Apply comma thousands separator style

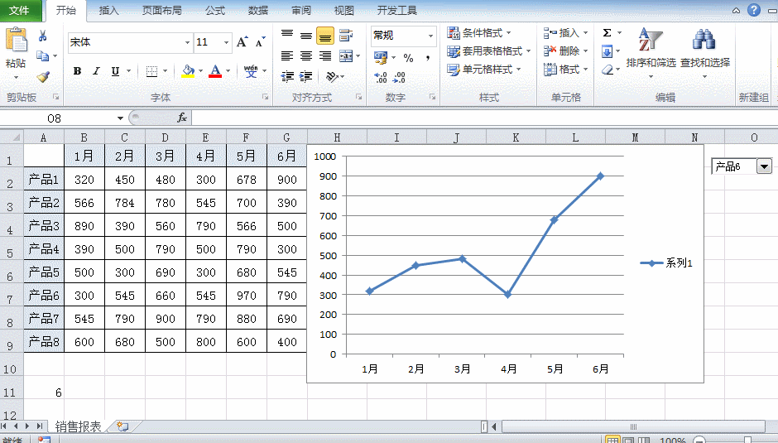[x=428, y=58]
